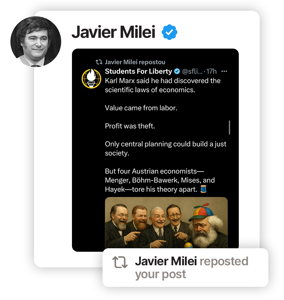Click the verified checkmark next to Students For Liberty

(177, 72)
